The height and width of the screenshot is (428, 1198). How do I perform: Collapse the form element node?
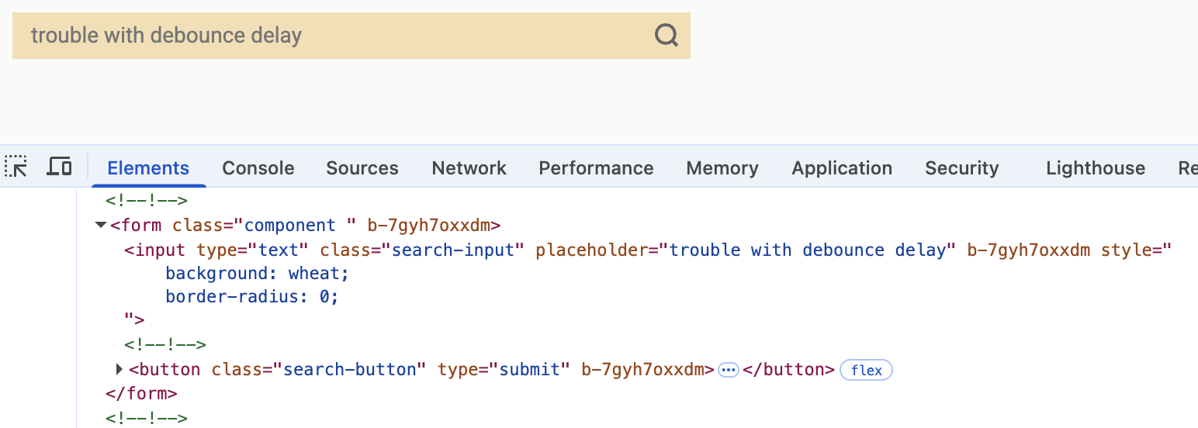100,226
